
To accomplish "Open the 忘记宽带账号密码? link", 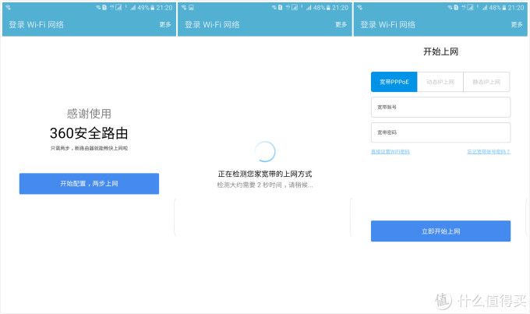I will 489,152.
